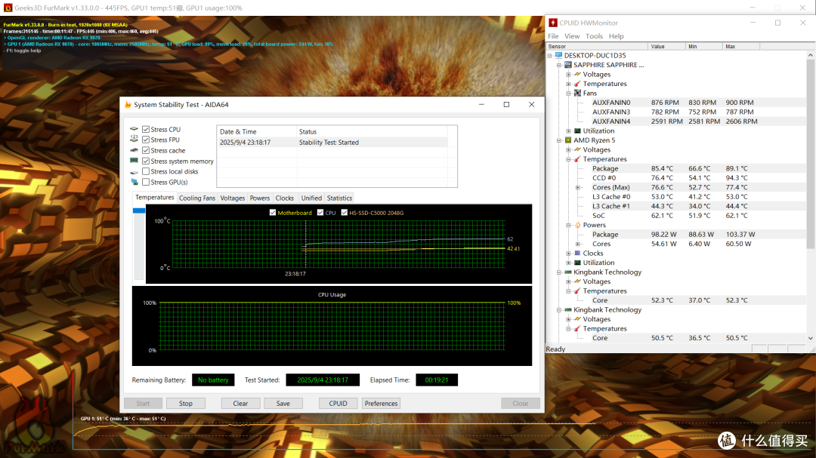Collapse the DESKTOP-DUC1D35 tree node

pos(549,56)
